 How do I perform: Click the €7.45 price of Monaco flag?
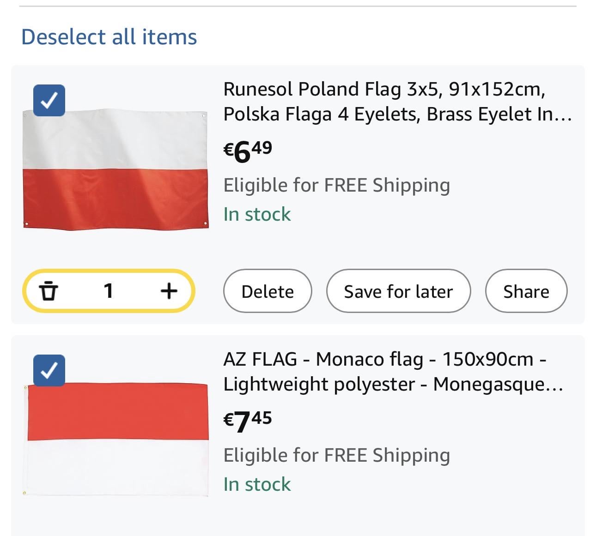(x=248, y=421)
